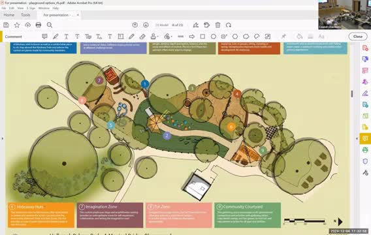The height and width of the screenshot is (235, 371).
Task: Expand the drawing tools panel icon
Action: click(x=268, y=37)
